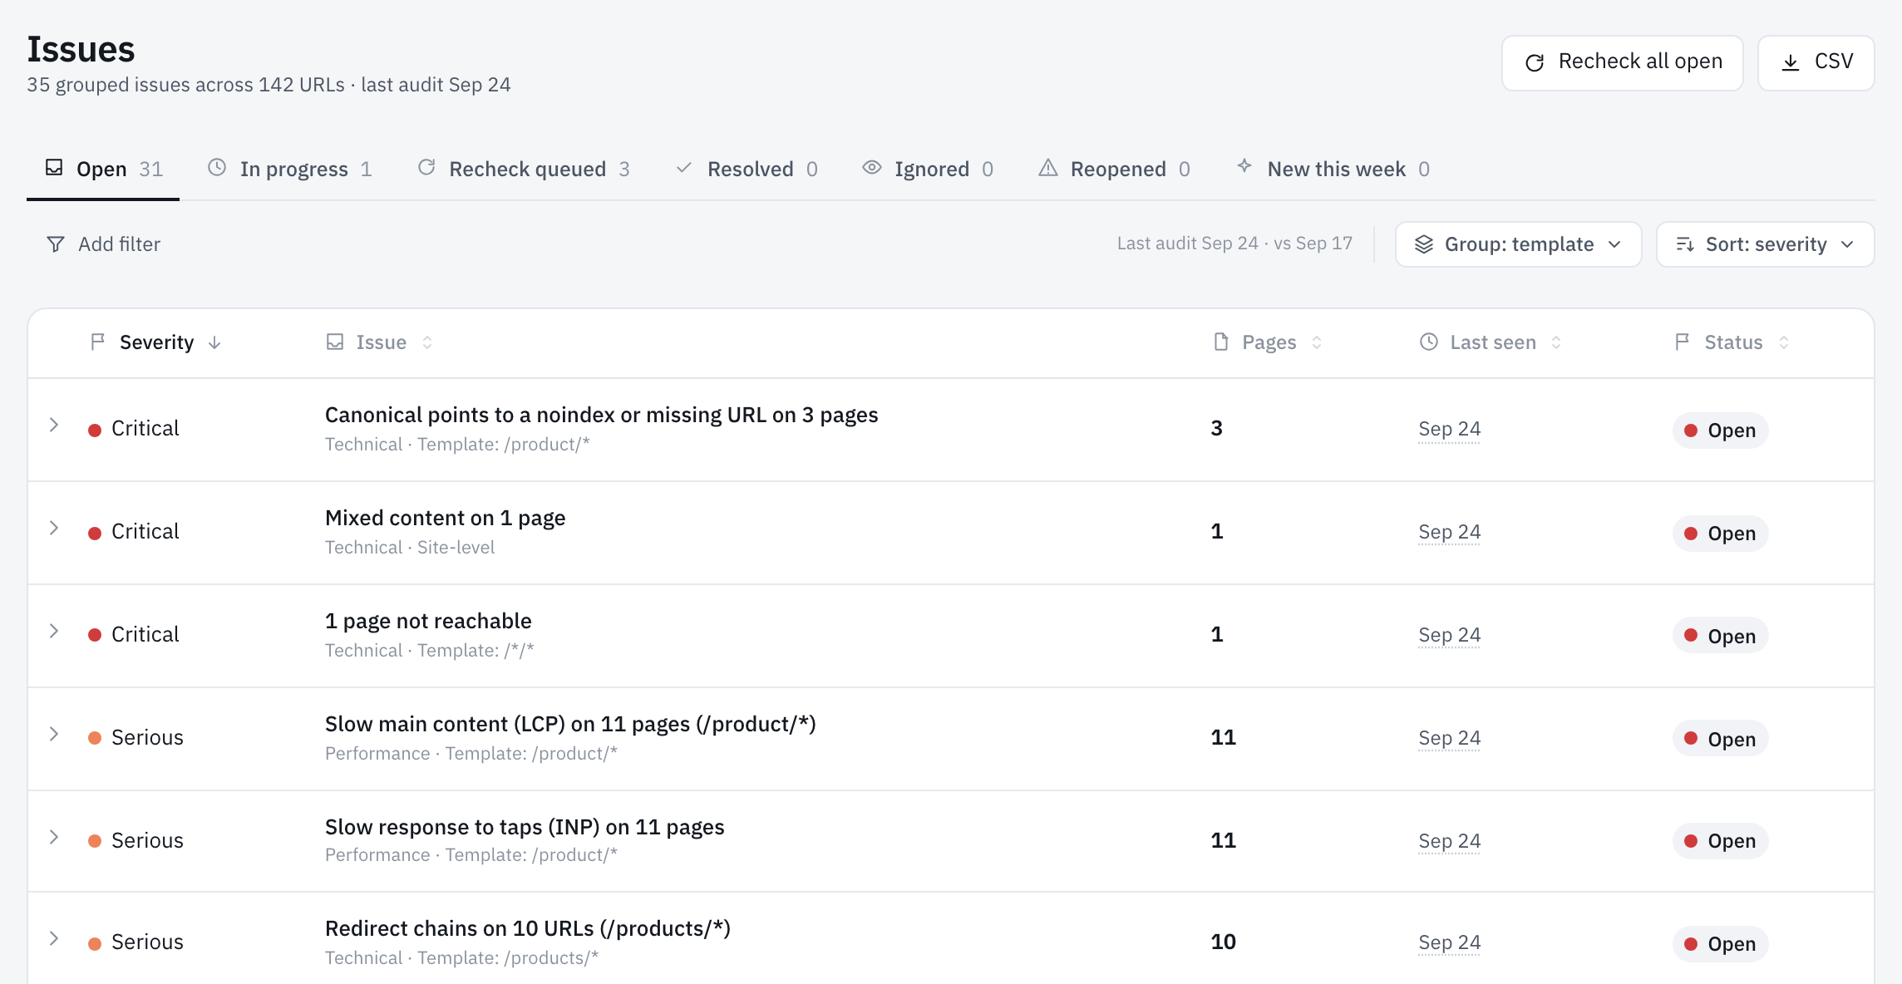Open the Redirect chains on 10 URLs issue
1902x984 pixels.
(527, 928)
